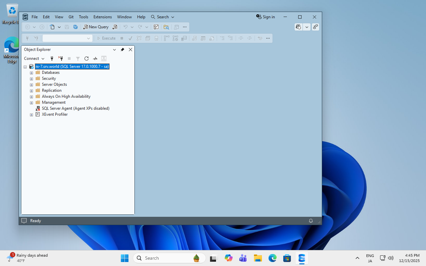
Task: Click the Send Feedback icon at top right
Action: coord(316,27)
